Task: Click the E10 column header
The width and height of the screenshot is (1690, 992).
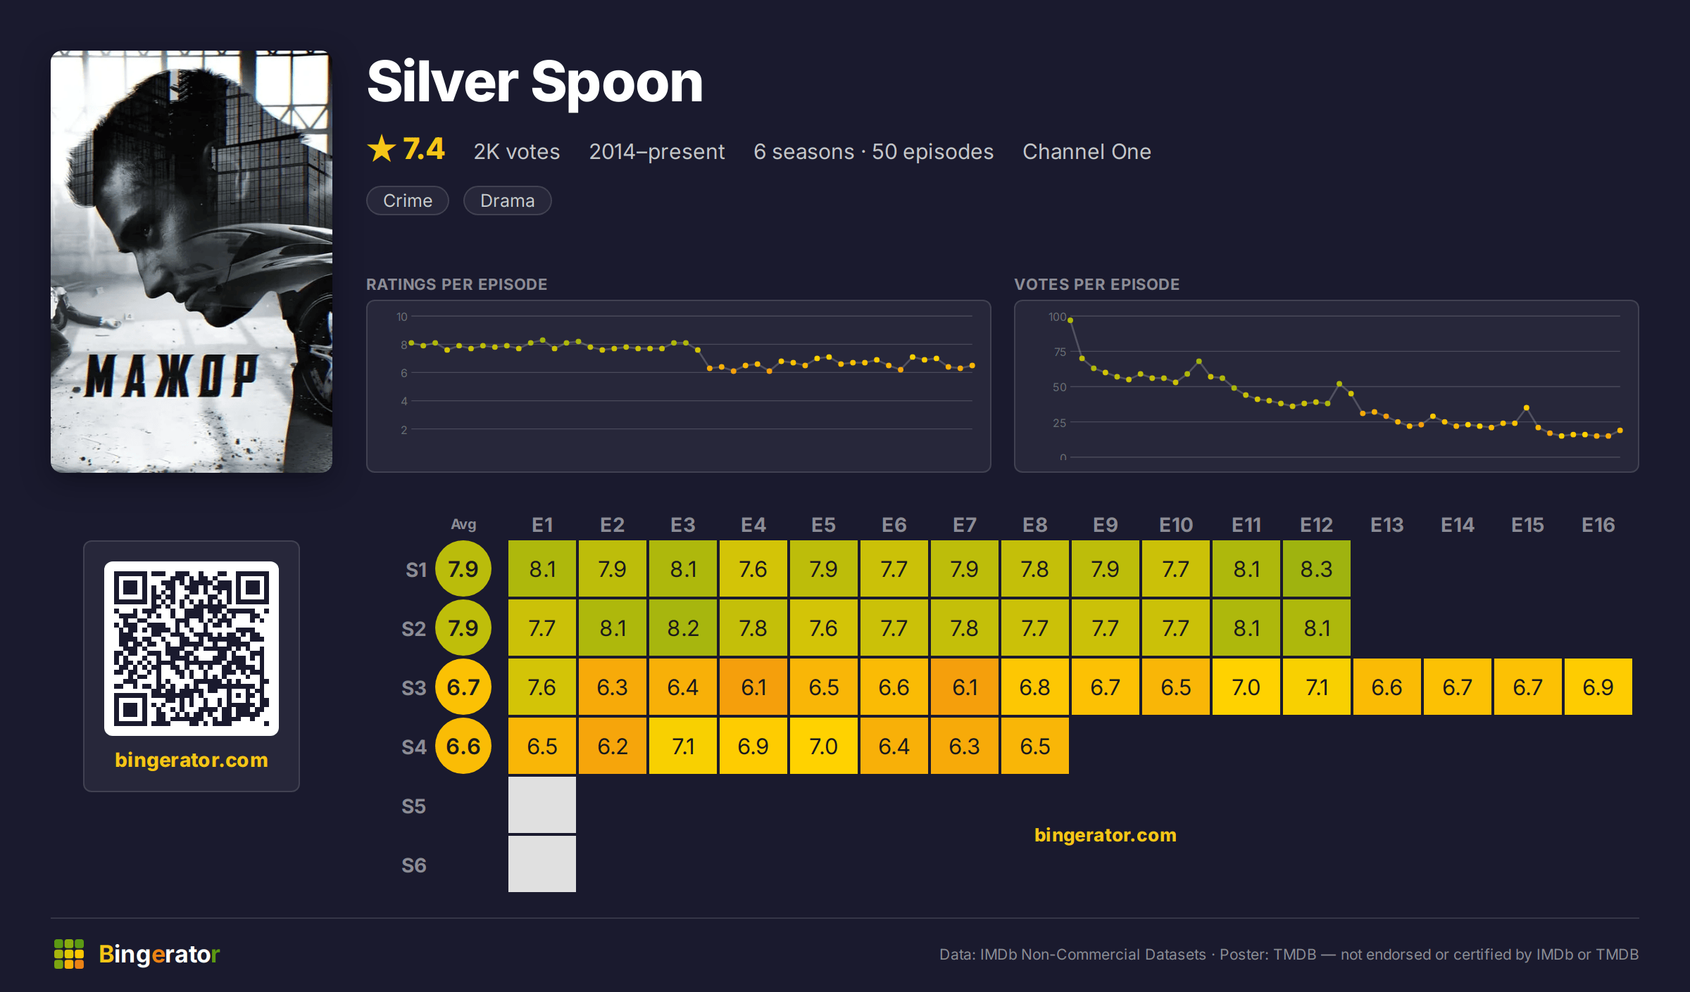Action: [1175, 525]
